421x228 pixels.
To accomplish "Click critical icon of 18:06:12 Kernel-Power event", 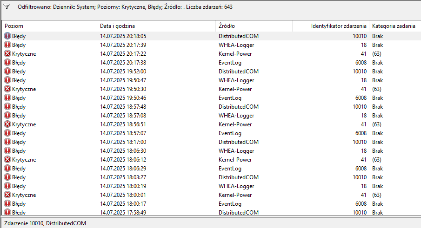I will 7,160.
